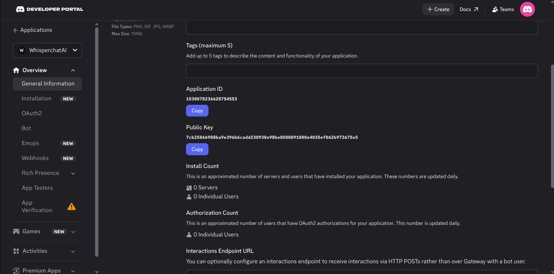The height and width of the screenshot is (274, 554).
Task: Open the App Verification page
Action: click(37, 206)
